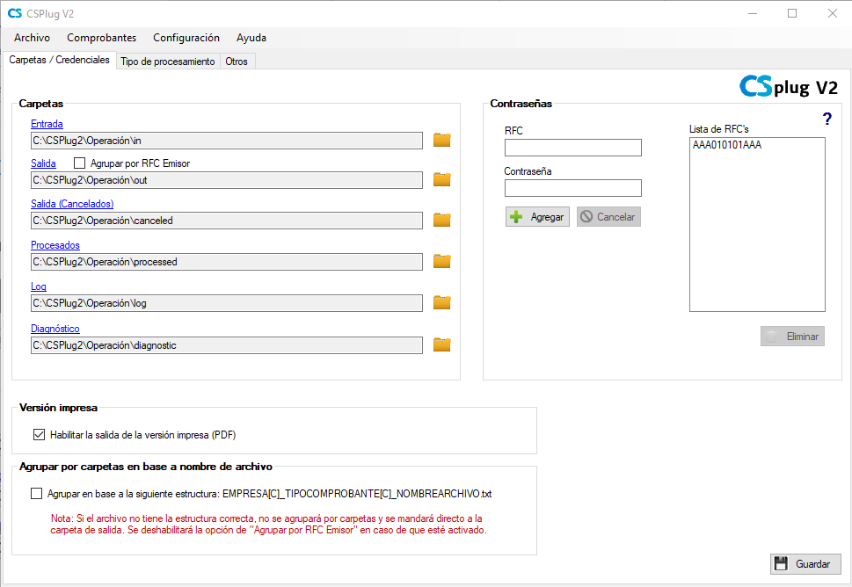
Task: Click the Operación\processed path field
Action: point(227,262)
